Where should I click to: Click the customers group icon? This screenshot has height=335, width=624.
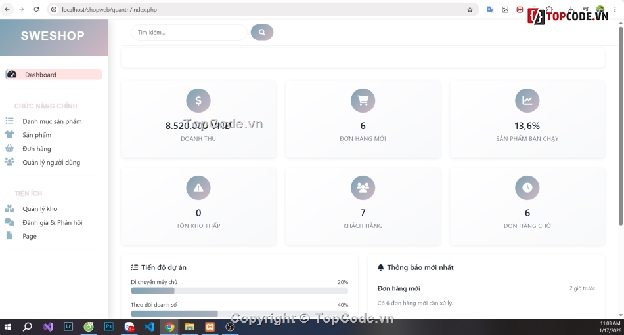363,187
